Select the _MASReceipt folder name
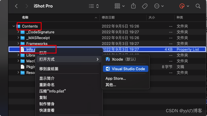Screen dimensions: 207x116 [38, 38]
